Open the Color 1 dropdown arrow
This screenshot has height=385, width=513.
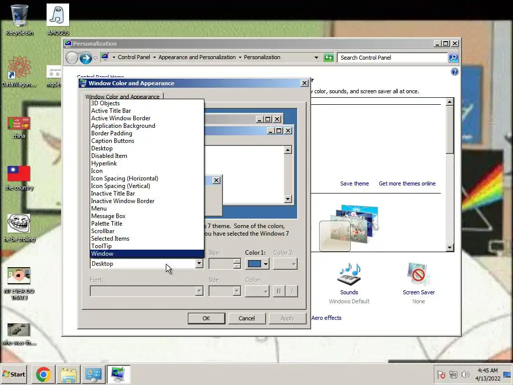[x=266, y=264]
